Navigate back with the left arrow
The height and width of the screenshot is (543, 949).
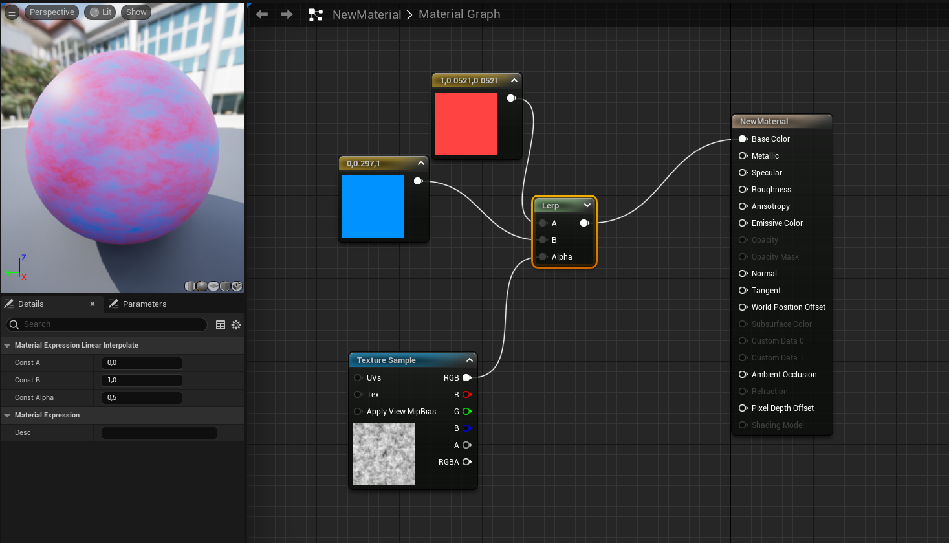(x=262, y=14)
